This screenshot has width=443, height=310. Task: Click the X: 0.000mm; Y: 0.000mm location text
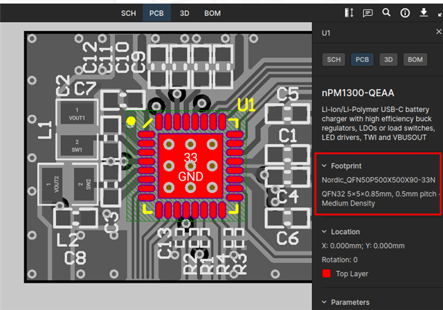[363, 246]
